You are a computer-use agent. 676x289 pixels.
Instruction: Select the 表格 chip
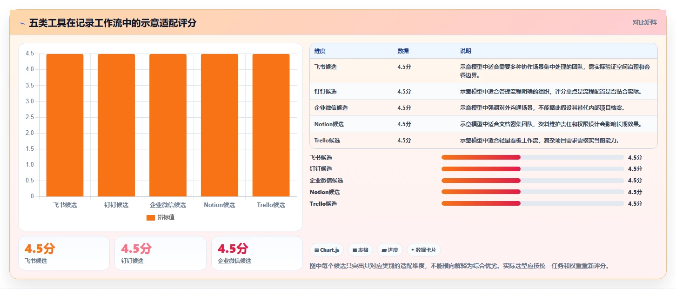tap(361, 250)
